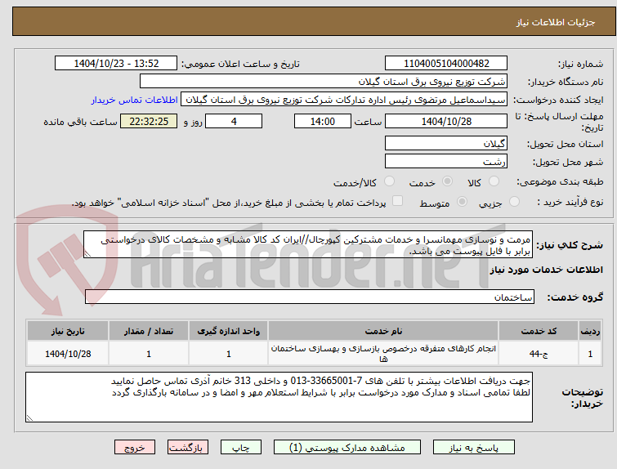
Task: Select the کالا/خدمت radio button
Action: pos(389,181)
